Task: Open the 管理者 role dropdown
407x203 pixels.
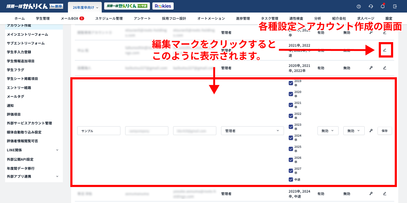Action: (252, 131)
